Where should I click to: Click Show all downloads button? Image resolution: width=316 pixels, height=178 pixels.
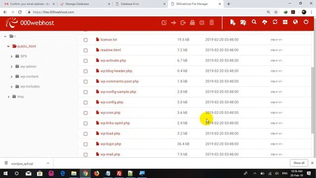tap(299, 163)
